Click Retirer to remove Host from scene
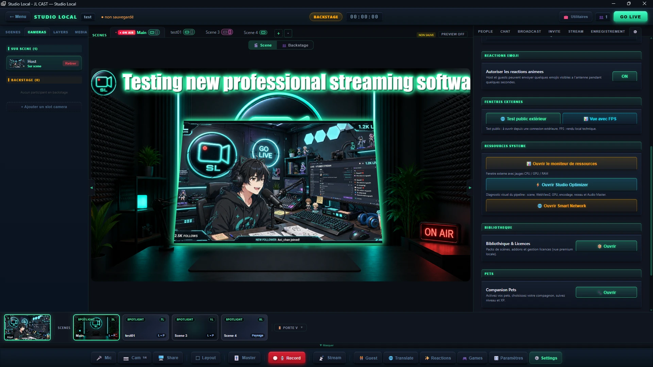Image resolution: width=653 pixels, height=367 pixels. pyautogui.click(x=71, y=64)
